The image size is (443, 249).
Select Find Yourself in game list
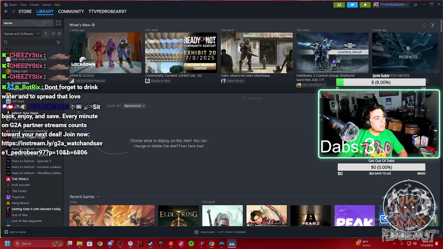(x=21, y=185)
